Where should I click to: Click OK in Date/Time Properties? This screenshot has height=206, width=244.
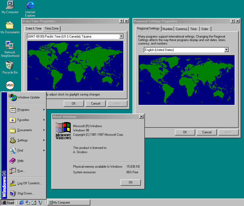coord(74,104)
